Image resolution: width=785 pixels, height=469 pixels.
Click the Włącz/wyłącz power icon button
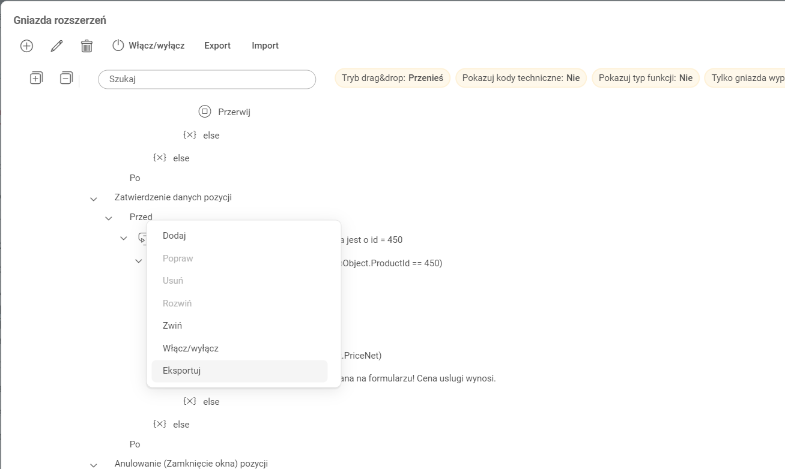(118, 46)
